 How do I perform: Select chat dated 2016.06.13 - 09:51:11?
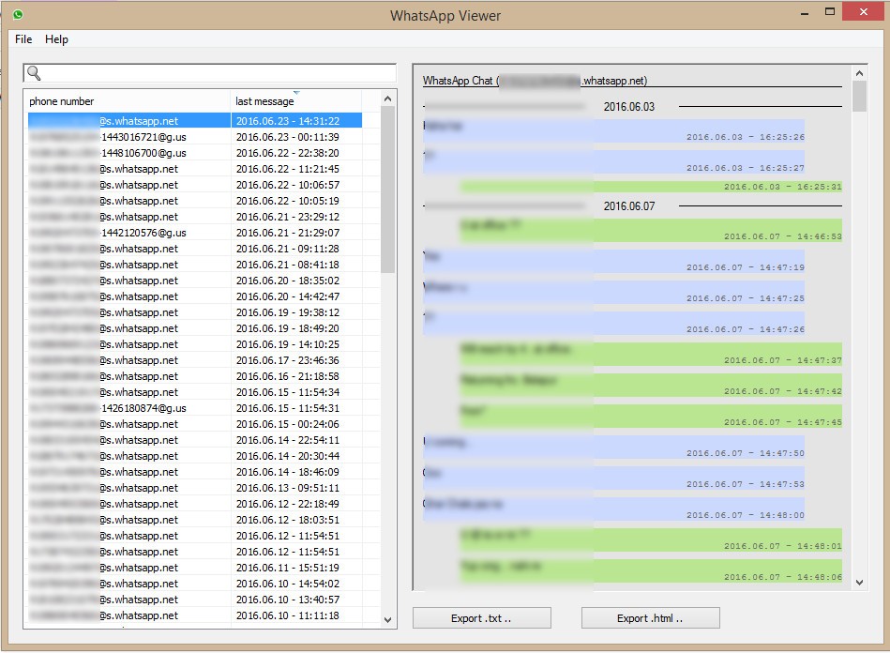[x=195, y=487]
